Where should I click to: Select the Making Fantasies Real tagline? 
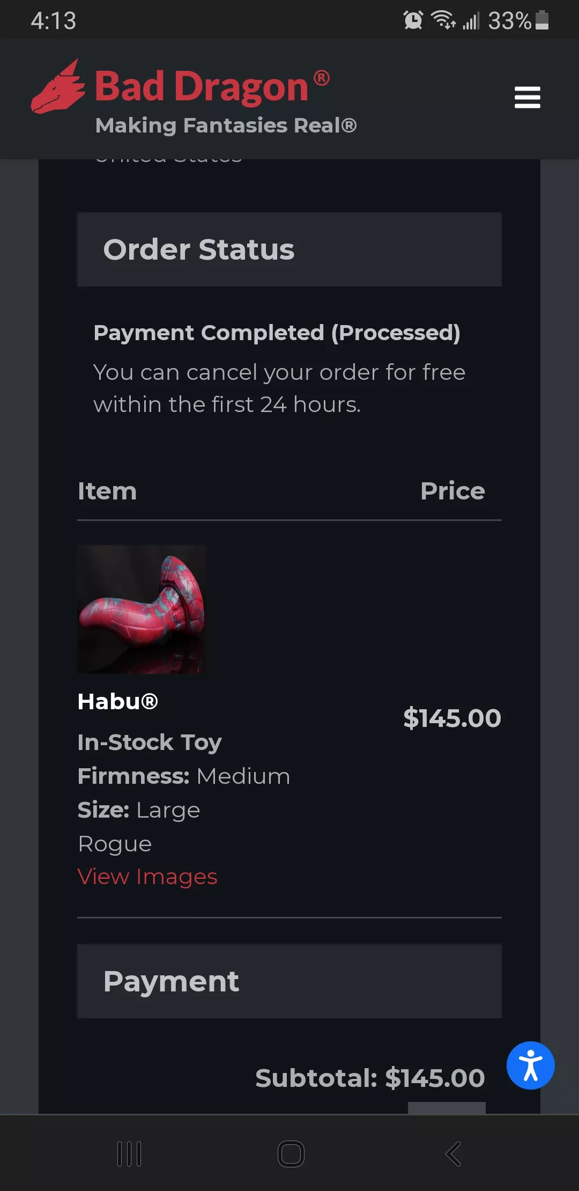(x=226, y=125)
